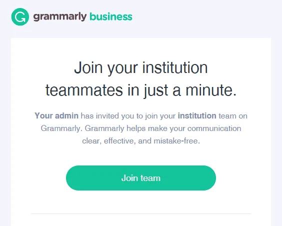Click the word 'teammates' in the headline
The width and height of the screenshot is (282, 226).
84,90
